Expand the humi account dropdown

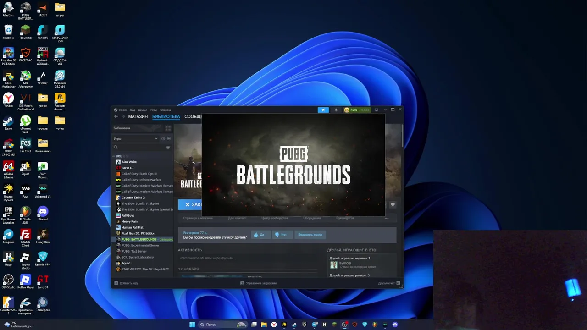coord(357,110)
